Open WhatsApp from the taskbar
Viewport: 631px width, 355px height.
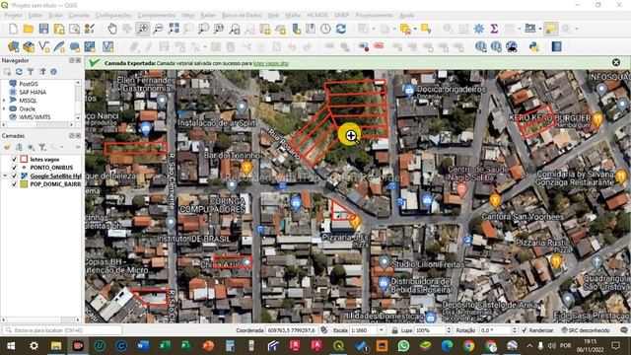click(x=403, y=346)
